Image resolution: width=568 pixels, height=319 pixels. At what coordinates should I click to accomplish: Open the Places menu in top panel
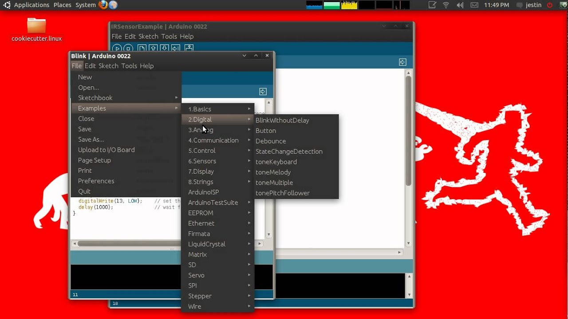point(62,5)
